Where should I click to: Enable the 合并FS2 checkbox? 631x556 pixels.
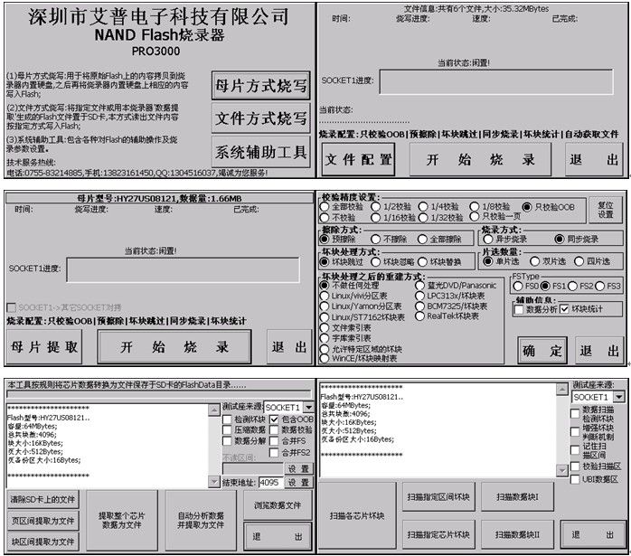[275, 453]
